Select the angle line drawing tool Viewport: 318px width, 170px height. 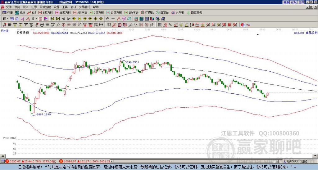(x=130, y=25)
